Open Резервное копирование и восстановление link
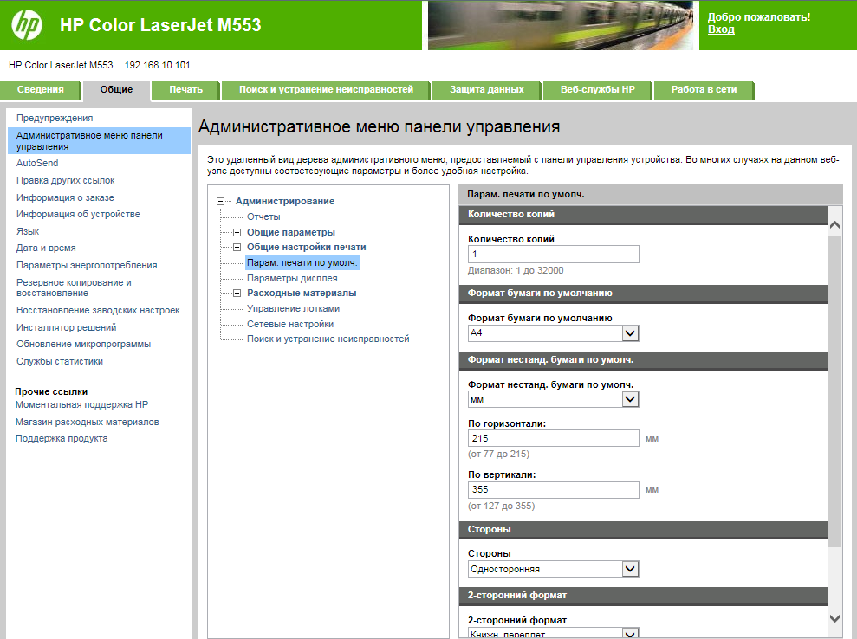The image size is (857, 639). pyautogui.click(x=74, y=287)
